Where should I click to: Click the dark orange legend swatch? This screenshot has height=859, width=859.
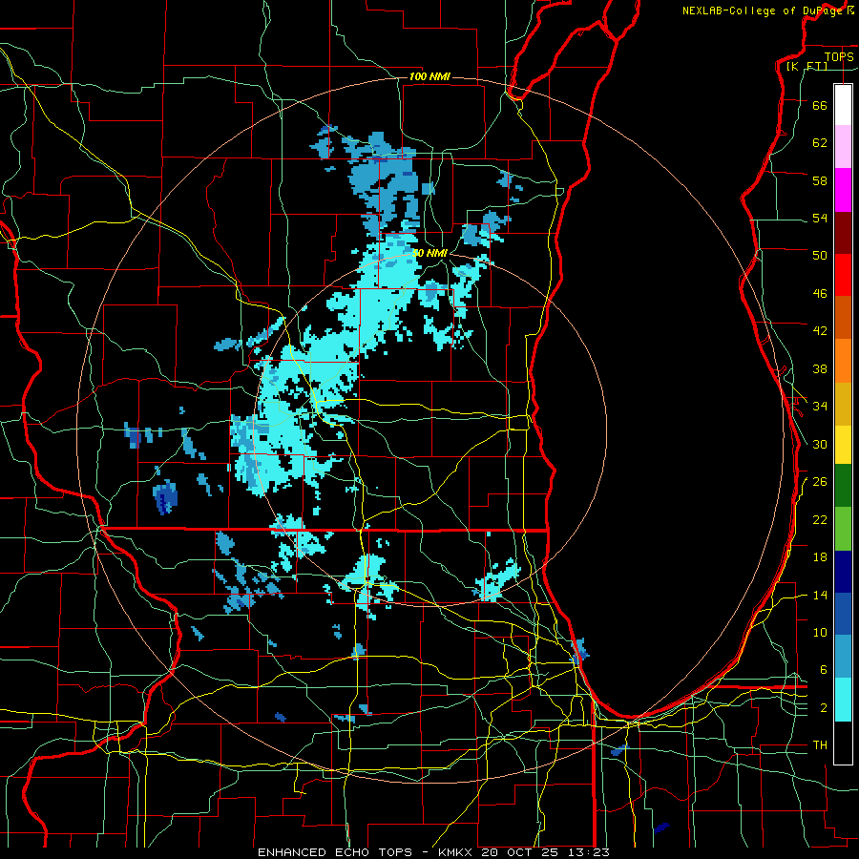pos(843,318)
